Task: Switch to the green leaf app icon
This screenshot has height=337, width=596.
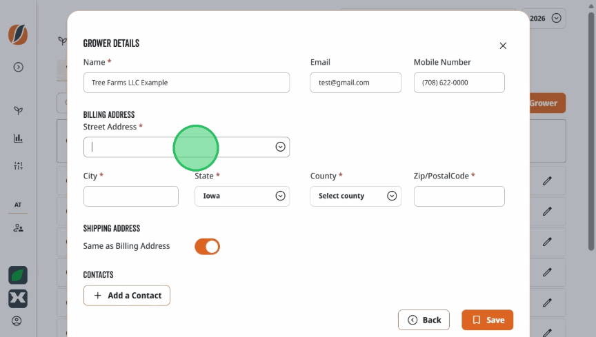Action: point(18,275)
